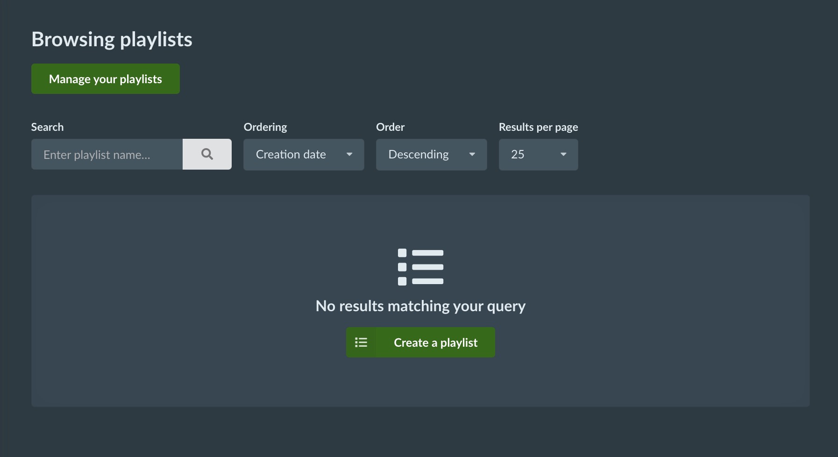
Task: Focus the Enter playlist name search field
Action: tap(107, 154)
